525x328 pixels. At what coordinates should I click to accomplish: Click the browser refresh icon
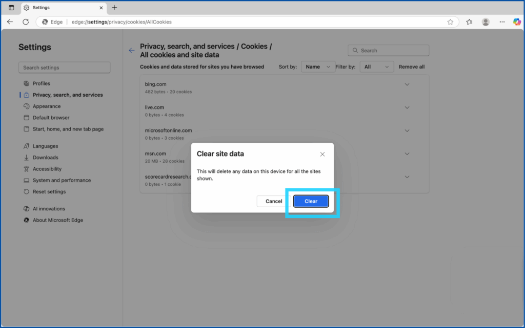tap(26, 22)
